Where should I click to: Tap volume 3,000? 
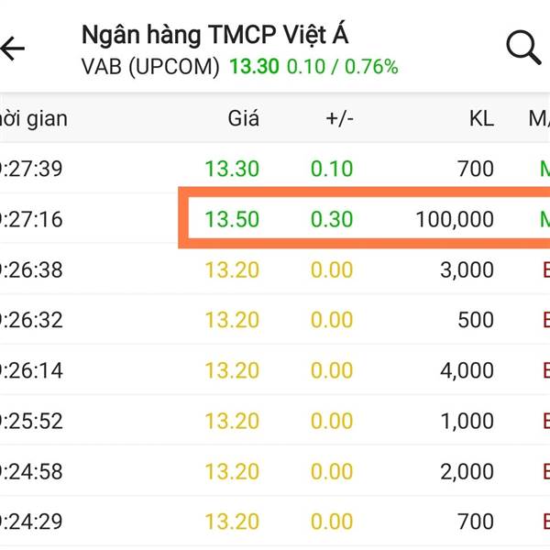[x=467, y=270]
